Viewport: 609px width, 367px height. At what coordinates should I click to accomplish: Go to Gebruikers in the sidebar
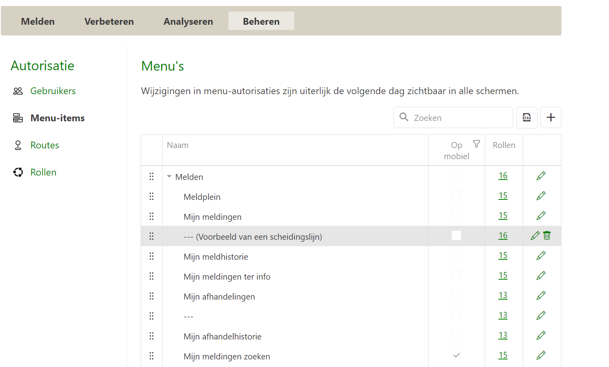click(x=53, y=91)
